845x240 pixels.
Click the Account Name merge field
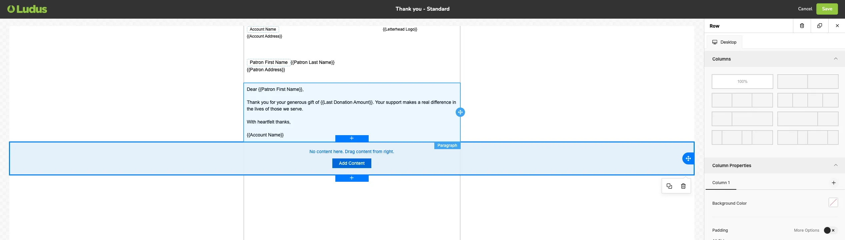point(263,29)
